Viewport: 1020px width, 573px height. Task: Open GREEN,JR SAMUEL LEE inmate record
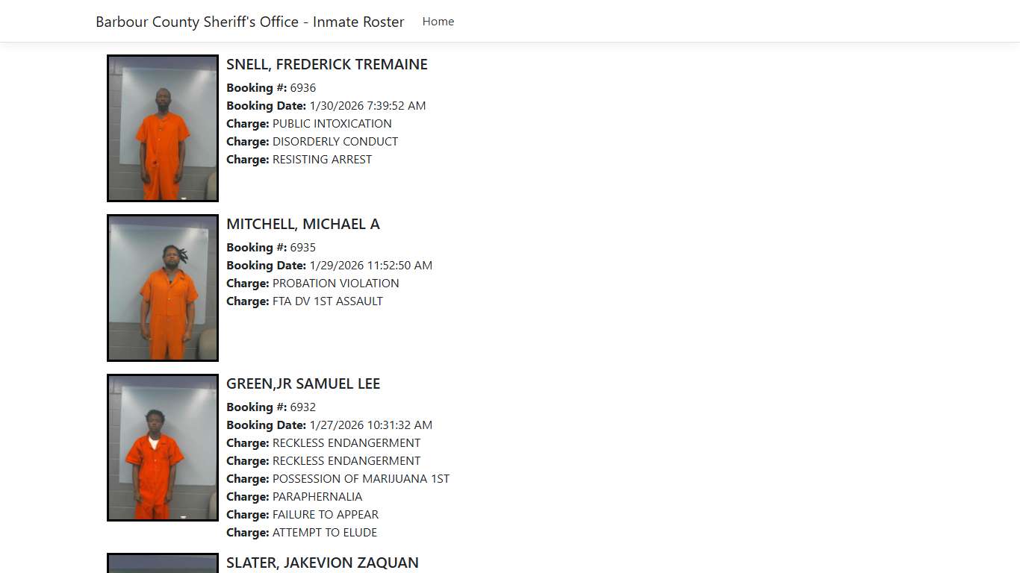pos(303,383)
